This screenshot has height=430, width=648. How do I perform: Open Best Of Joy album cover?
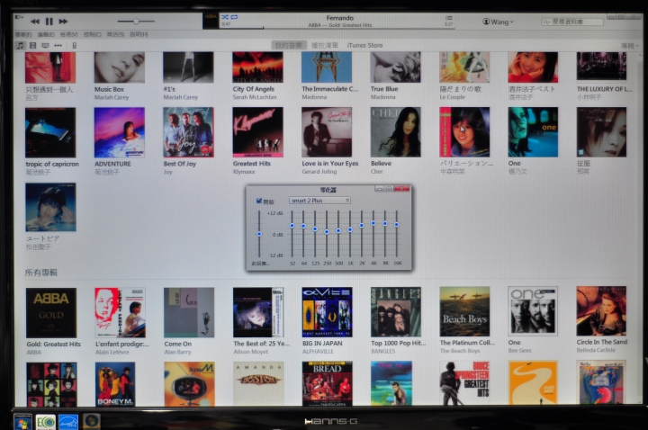click(188, 132)
